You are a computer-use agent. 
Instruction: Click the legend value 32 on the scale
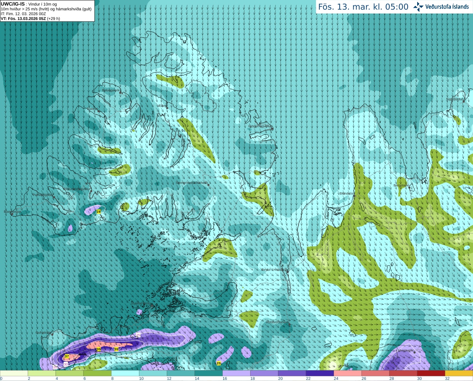(x=447, y=378)
